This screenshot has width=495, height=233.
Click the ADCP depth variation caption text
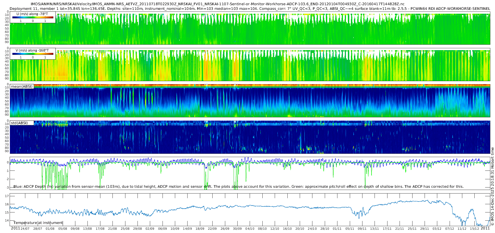click(238, 187)
